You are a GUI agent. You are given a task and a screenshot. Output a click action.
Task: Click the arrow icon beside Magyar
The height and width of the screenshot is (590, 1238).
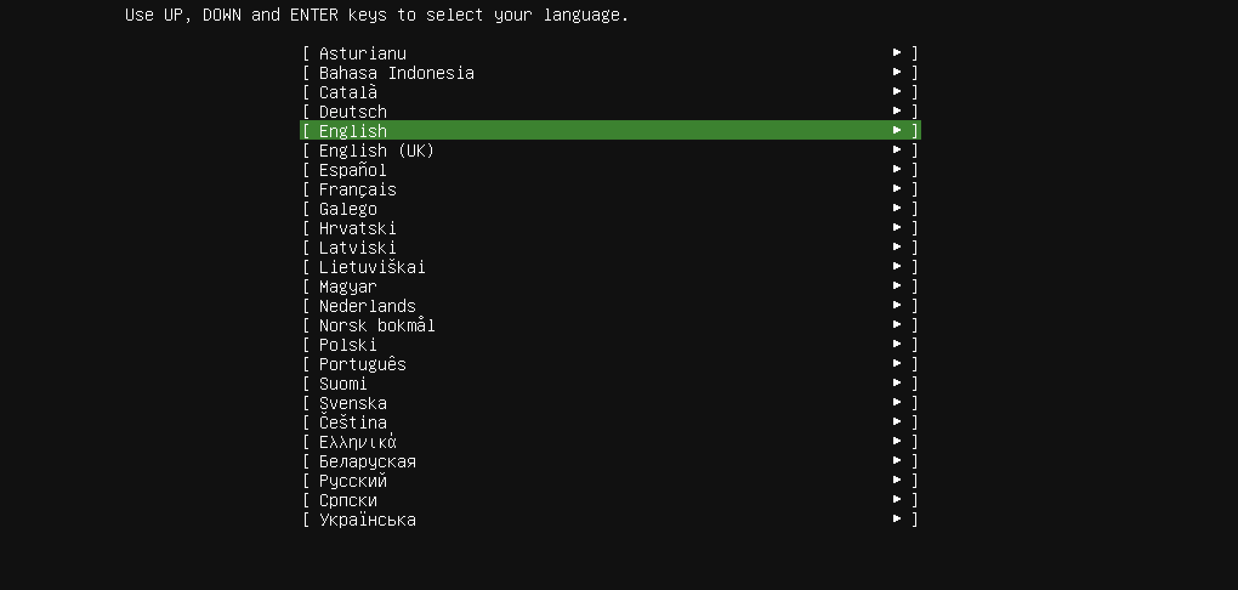point(897,286)
